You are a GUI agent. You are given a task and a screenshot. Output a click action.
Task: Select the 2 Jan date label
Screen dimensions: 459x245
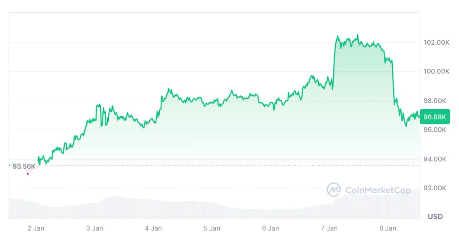pos(36,228)
